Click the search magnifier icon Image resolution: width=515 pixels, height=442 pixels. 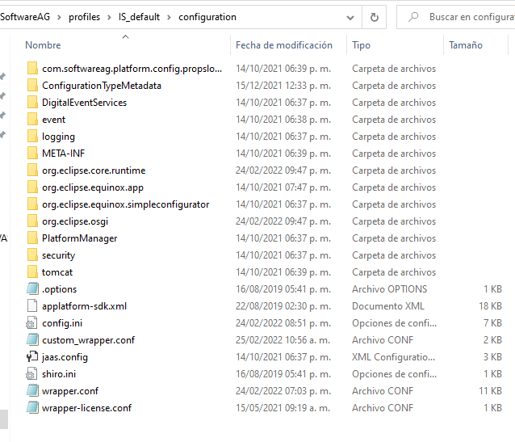click(413, 17)
